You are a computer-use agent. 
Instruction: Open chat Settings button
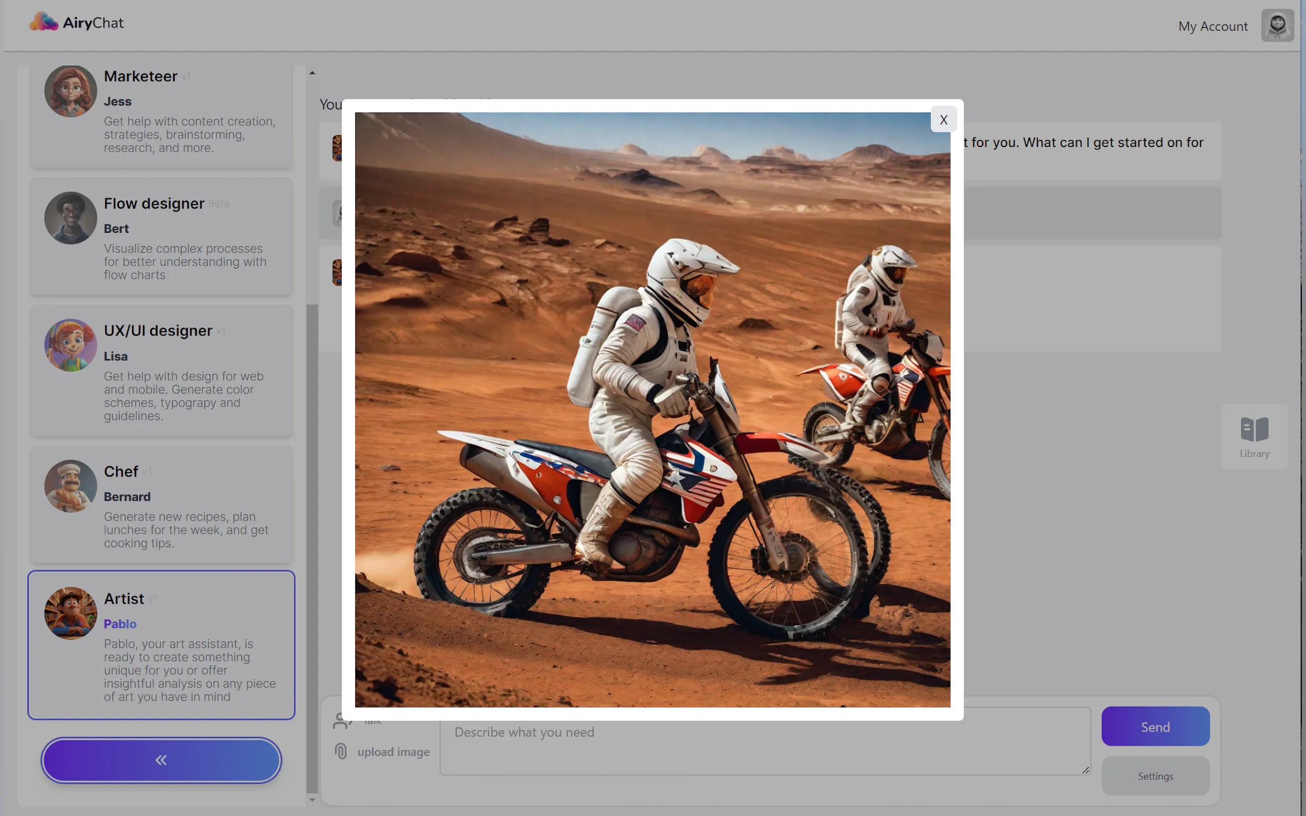(1155, 775)
